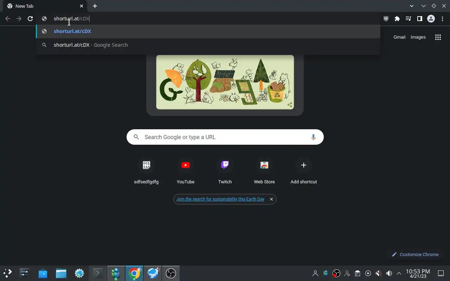Open the sdfsedfgdfg shortcut

click(146, 171)
